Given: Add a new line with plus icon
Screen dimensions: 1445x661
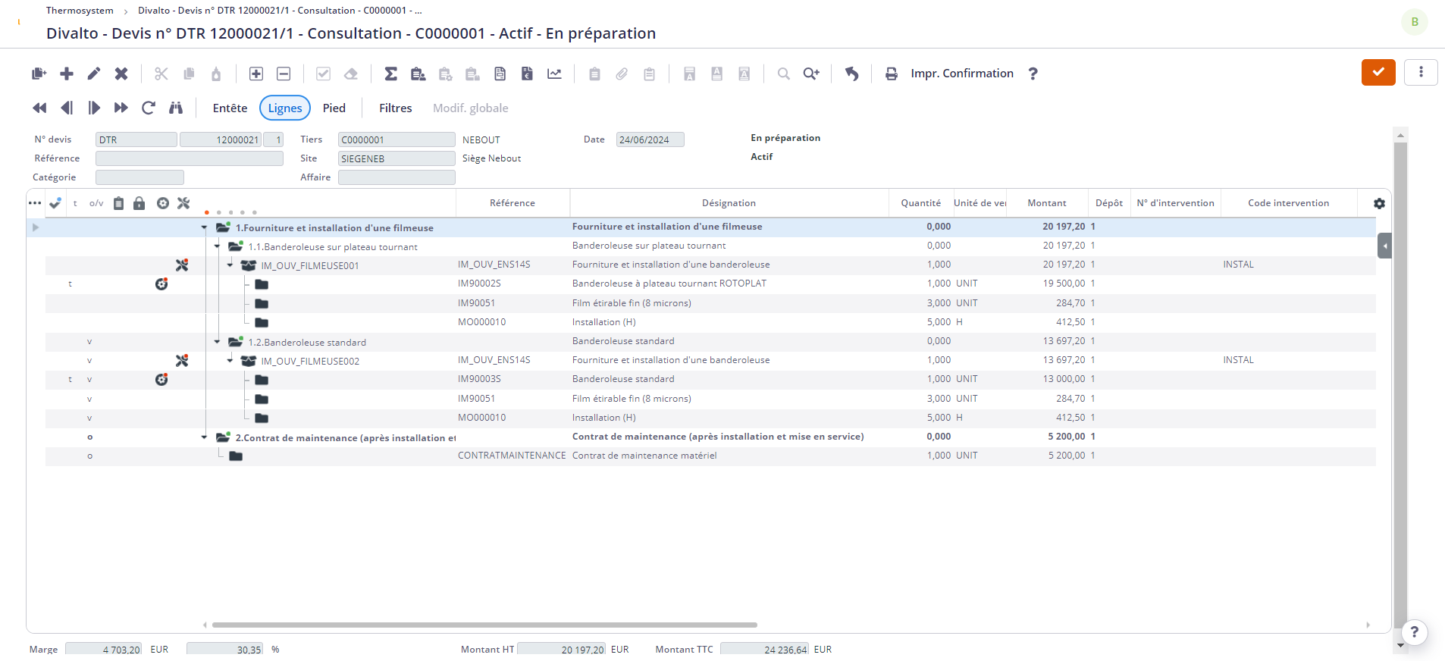Looking at the screenshot, I should point(67,74).
